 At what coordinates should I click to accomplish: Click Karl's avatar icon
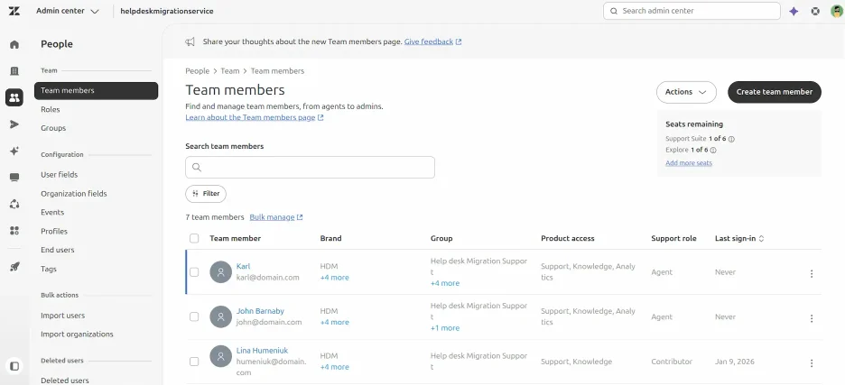click(220, 272)
